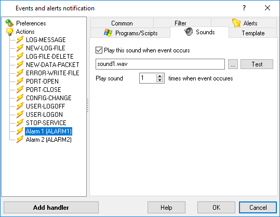Select the STOP-SERVICE event
The height and width of the screenshot is (217, 280).
tap(46, 123)
